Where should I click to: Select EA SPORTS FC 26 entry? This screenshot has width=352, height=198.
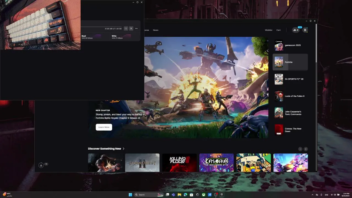pos(290,79)
